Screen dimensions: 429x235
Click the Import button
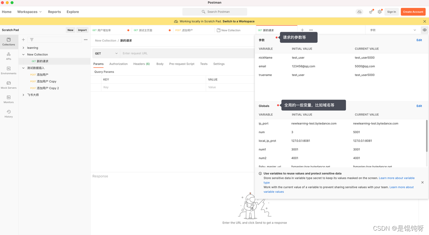(x=82, y=30)
